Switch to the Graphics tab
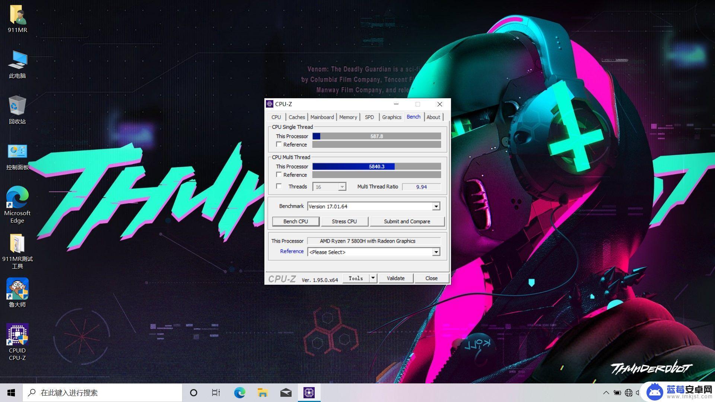The width and height of the screenshot is (715, 402). pyautogui.click(x=392, y=117)
